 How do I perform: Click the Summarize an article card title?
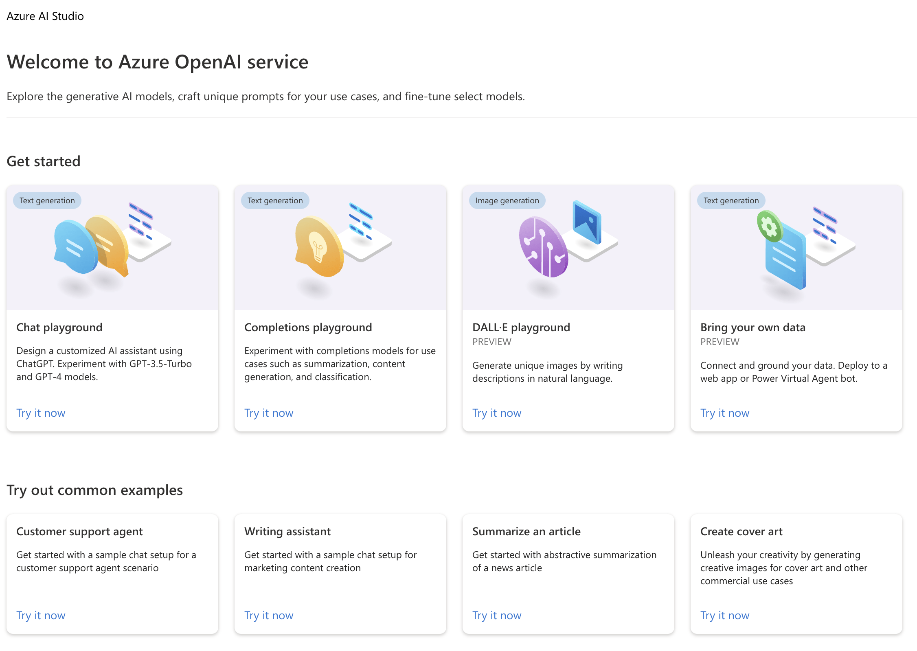click(527, 531)
